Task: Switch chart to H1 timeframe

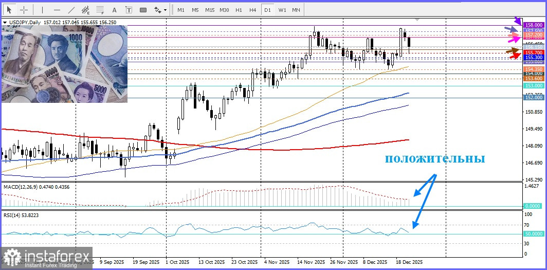Action: pyautogui.click(x=239, y=10)
